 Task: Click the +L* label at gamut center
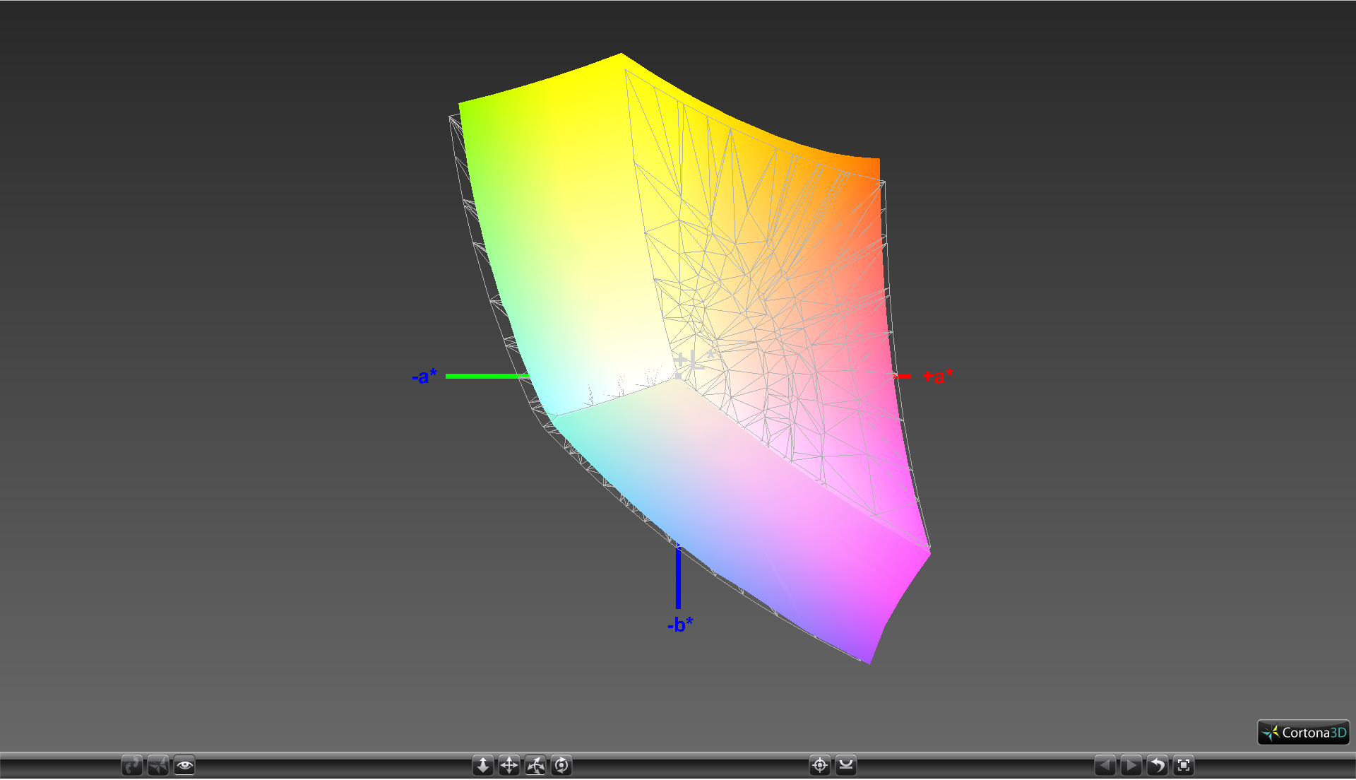(693, 362)
